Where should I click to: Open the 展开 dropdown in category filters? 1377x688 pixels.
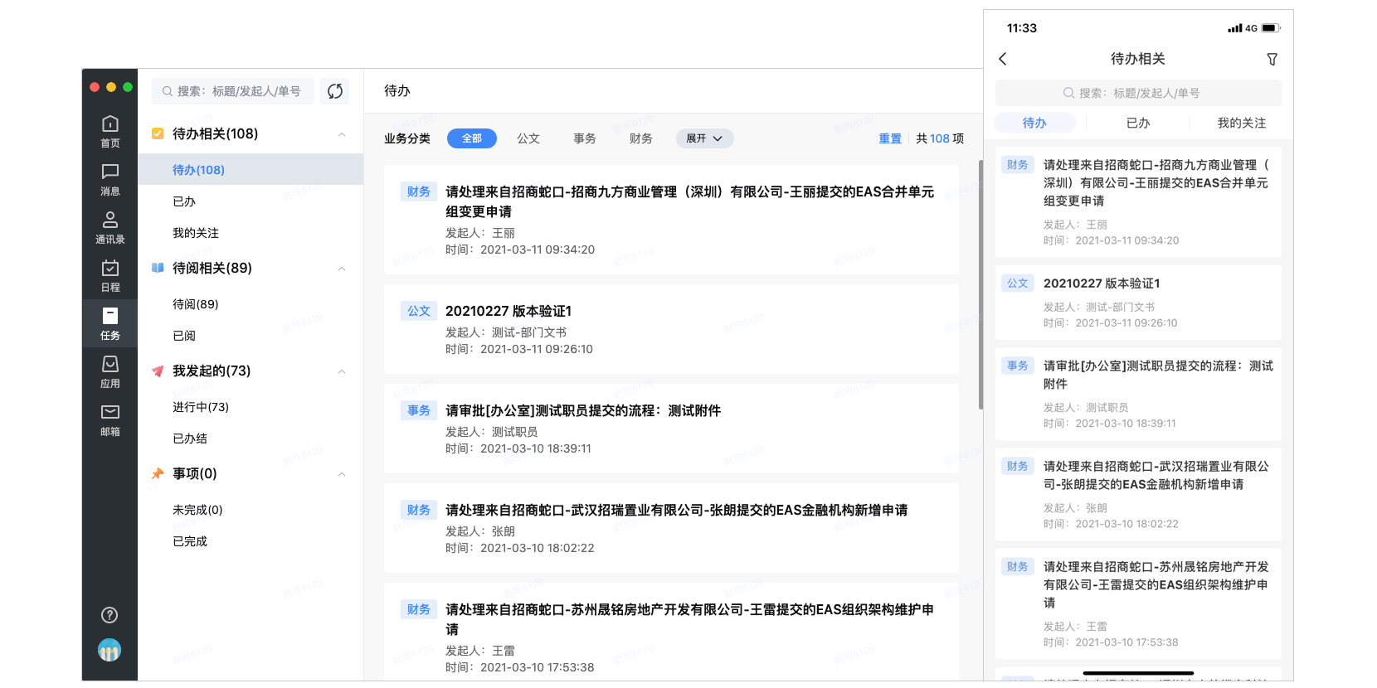[x=704, y=138]
